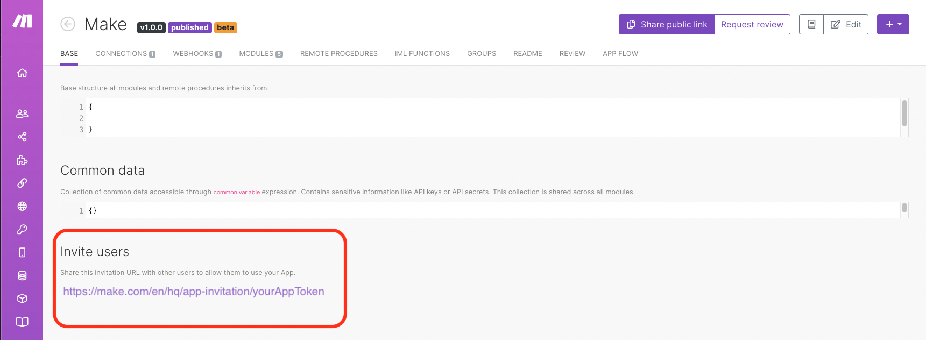This screenshot has width=926, height=340.
Task: Open Scenarios share-nodes sidebar icon
Action: tap(22, 137)
